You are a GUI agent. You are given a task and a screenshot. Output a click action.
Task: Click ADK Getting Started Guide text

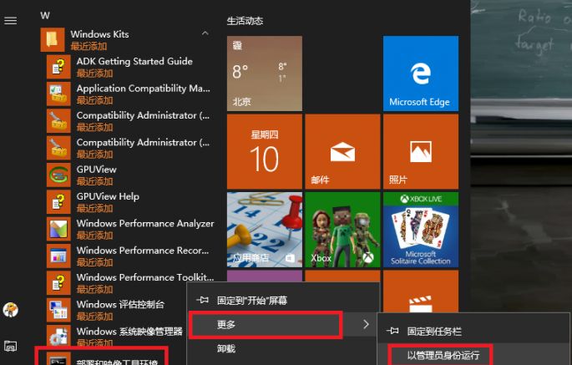click(x=134, y=61)
